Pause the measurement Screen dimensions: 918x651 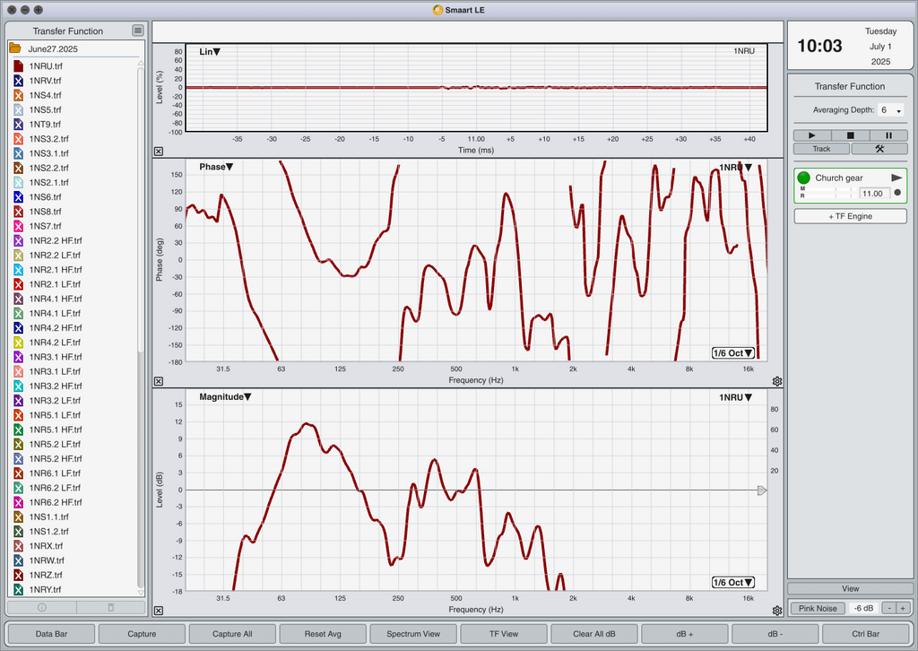coord(888,135)
